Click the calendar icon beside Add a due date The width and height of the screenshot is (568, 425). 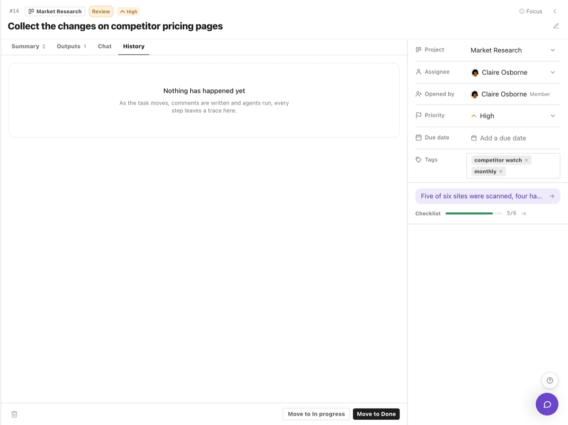click(474, 138)
